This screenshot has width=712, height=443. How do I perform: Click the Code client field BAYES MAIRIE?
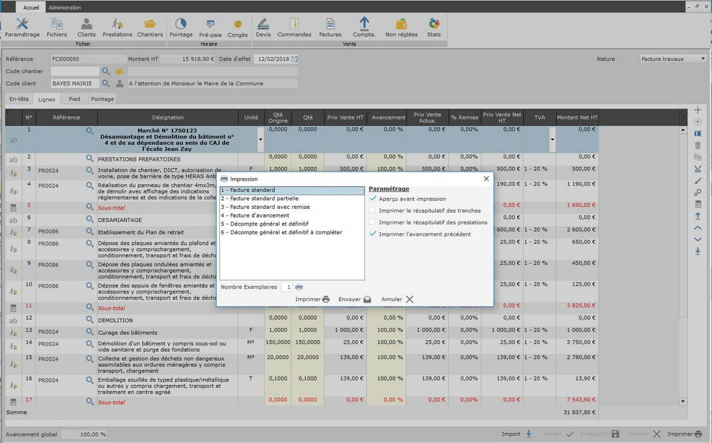(75, 83)
